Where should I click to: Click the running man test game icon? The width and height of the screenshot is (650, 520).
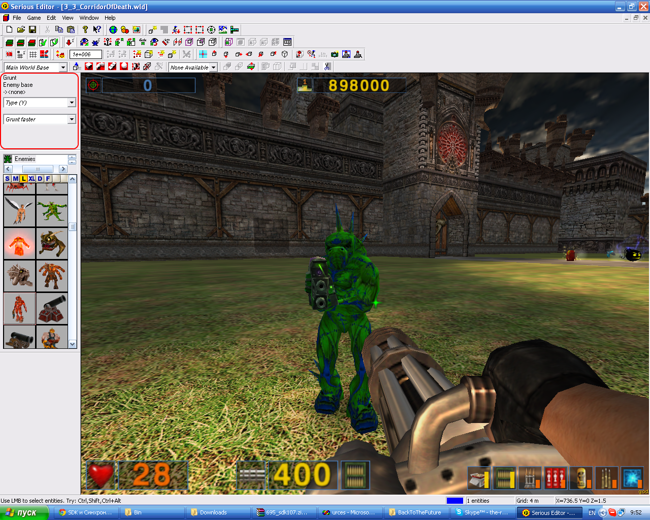(176, 29)
